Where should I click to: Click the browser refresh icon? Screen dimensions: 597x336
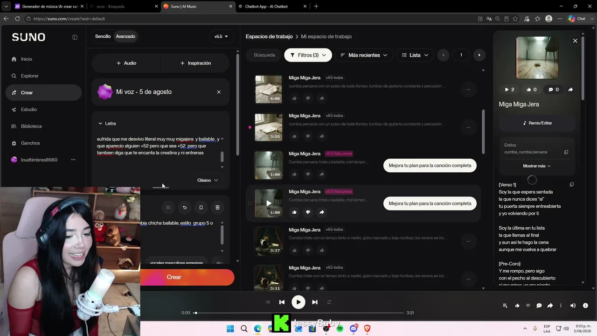pyautogui.click(x=17, y=19)
